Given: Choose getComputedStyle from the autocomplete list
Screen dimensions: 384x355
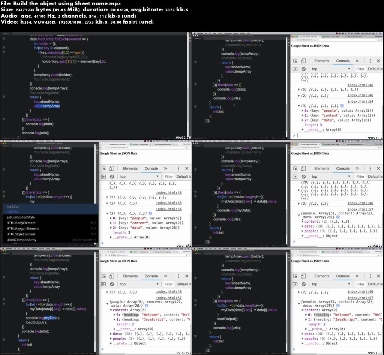Looking at the screenshot, I should pos(21,217).
